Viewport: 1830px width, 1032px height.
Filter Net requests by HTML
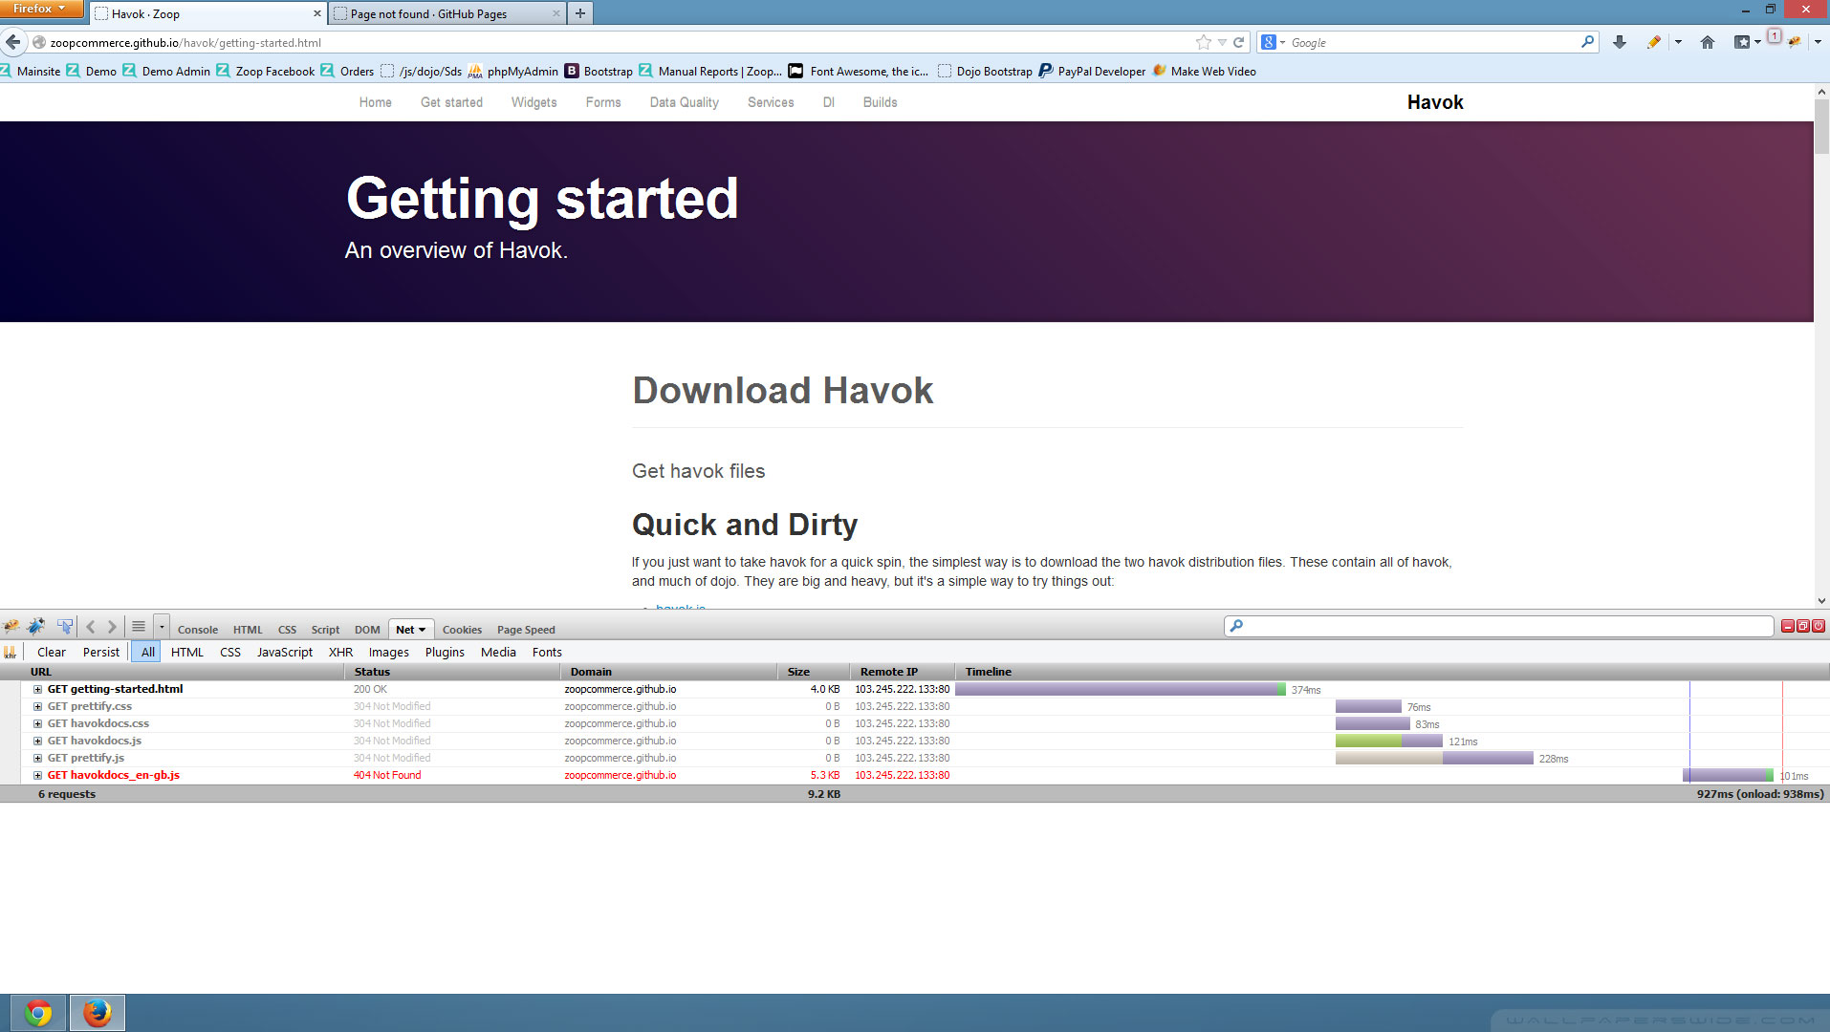click(187, 652)
